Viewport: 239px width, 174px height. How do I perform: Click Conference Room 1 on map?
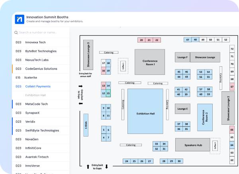coord(150,62)
